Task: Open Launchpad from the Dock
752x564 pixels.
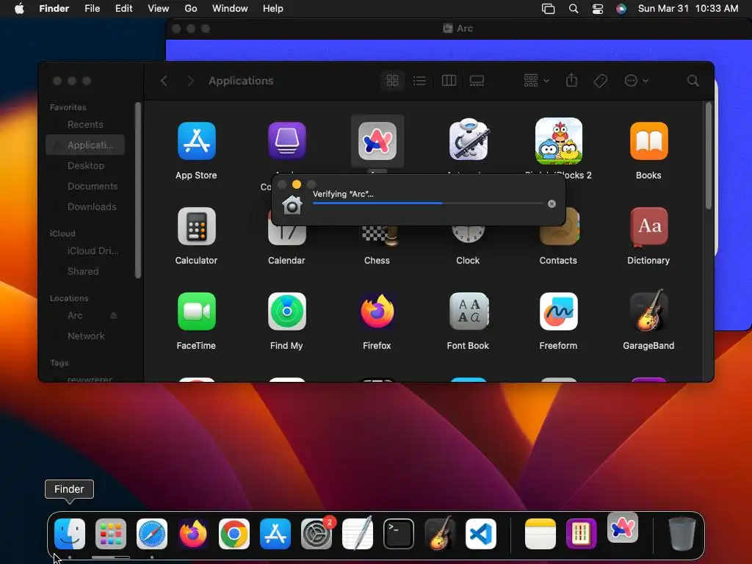Action: (x=111, y=533)
